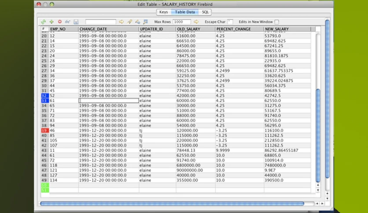368x213 pixels.
Task: Toggle the Edits in New Window checkbox
Action: tap(277, 22)
